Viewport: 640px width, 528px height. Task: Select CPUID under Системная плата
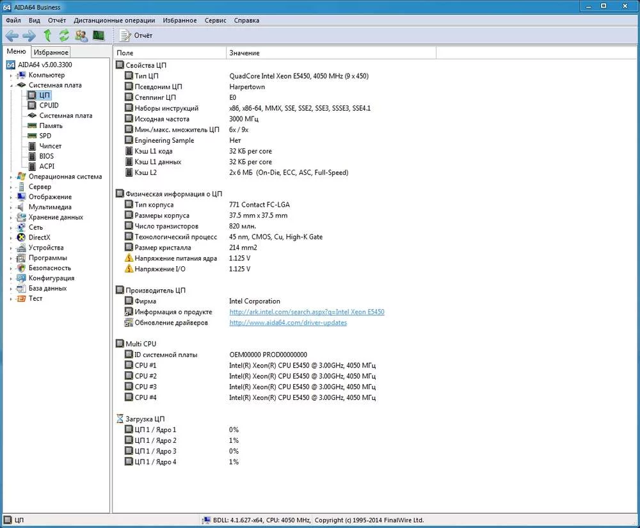[x=49, y=106]
